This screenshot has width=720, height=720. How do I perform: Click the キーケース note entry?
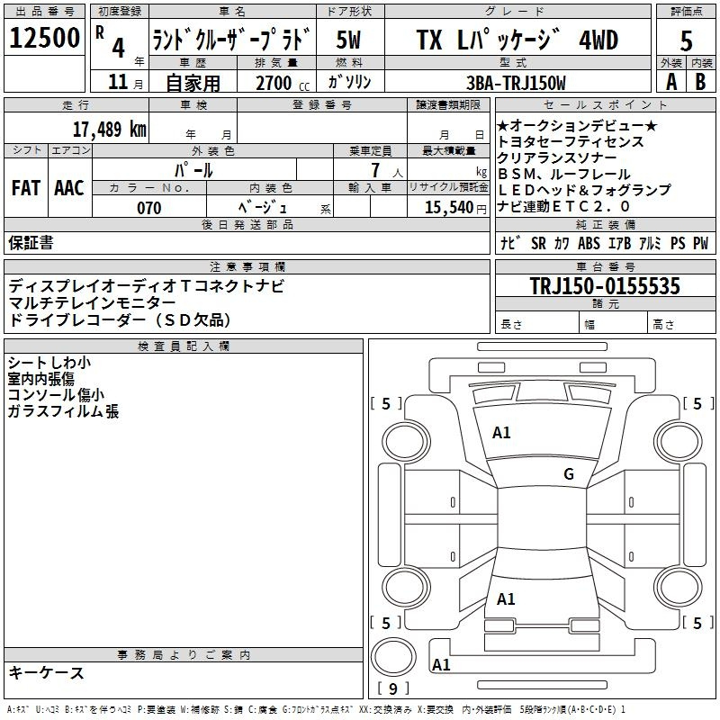[47, 673]
